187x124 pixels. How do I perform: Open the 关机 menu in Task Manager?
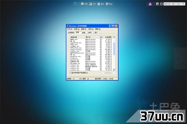click(x=91, y=29)
